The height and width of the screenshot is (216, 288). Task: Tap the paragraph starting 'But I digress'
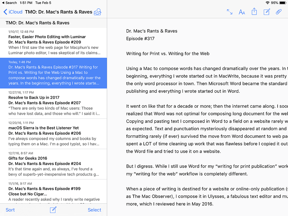pos(207,170)
